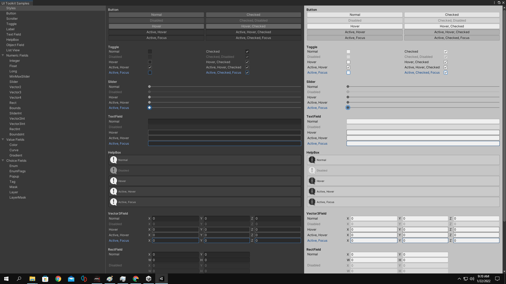Select Color under Value Fields in the sidebar

tap(13, 145)
